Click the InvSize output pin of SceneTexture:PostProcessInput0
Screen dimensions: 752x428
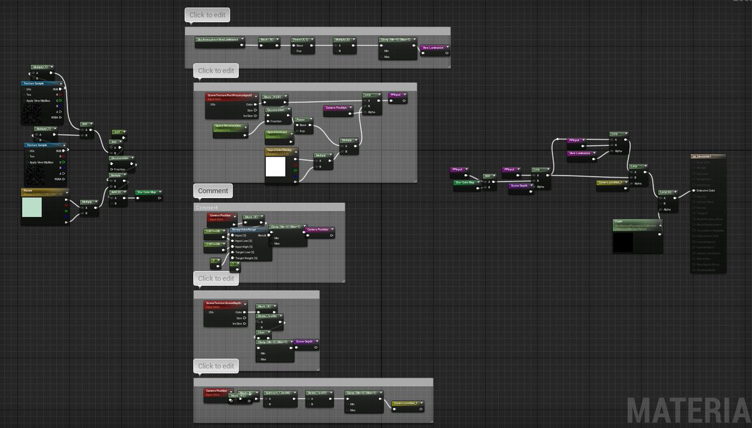click(256, 116)
